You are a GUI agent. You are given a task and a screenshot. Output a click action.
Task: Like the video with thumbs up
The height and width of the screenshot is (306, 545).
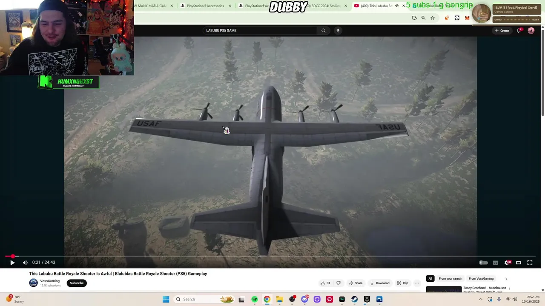[x=325, y=283]
